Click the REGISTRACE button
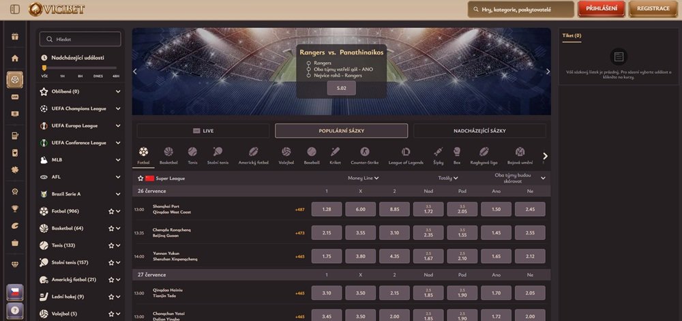Screen dimensions: 682x321 (653, 9)
